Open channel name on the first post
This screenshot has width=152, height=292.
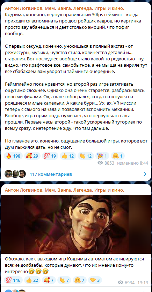64,8
